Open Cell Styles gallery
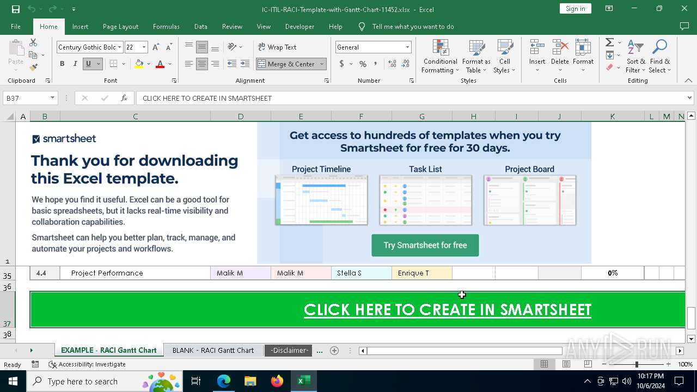Viewport: 697px width, 392px height. click(x=505, y=56)
